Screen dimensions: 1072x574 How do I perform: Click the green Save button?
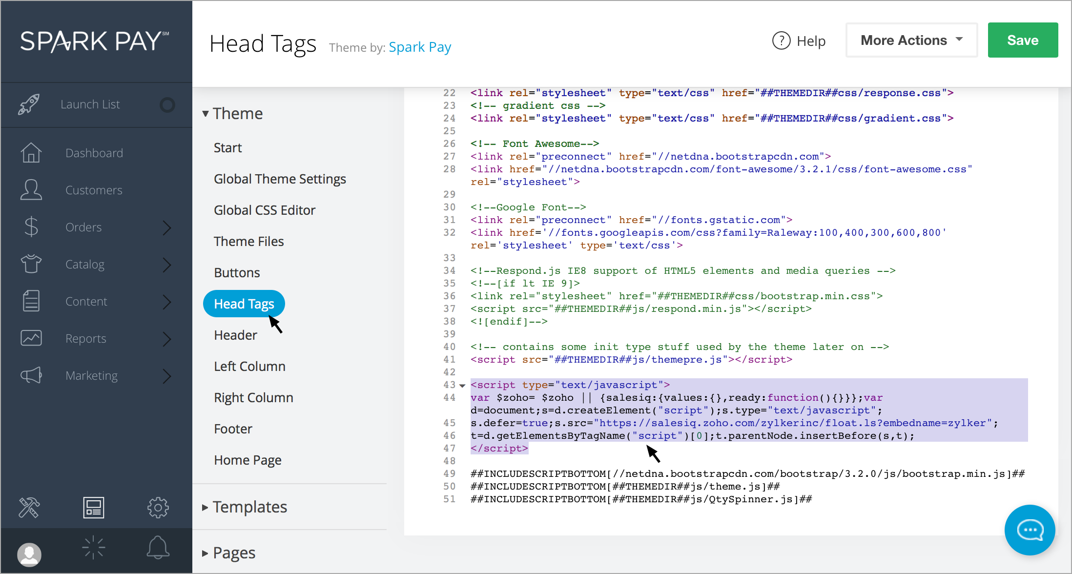click(x=1023, y=40)
